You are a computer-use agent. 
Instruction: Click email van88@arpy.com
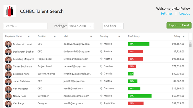73,103
